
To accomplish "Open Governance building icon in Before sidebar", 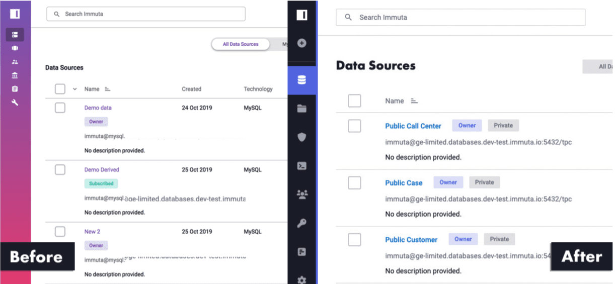I will click(x=15, y=75).
